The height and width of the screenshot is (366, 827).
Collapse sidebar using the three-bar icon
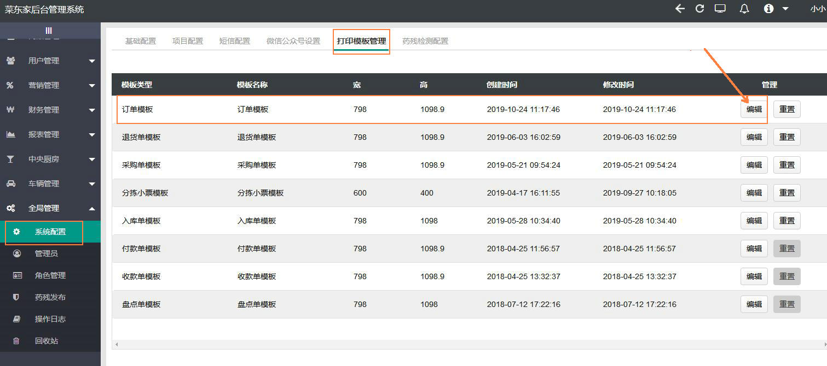pos(49,31)
